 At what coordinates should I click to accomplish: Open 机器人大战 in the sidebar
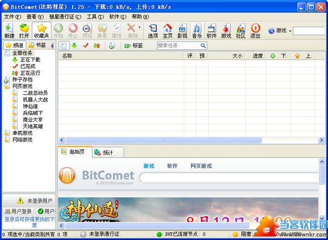[35, 99]
